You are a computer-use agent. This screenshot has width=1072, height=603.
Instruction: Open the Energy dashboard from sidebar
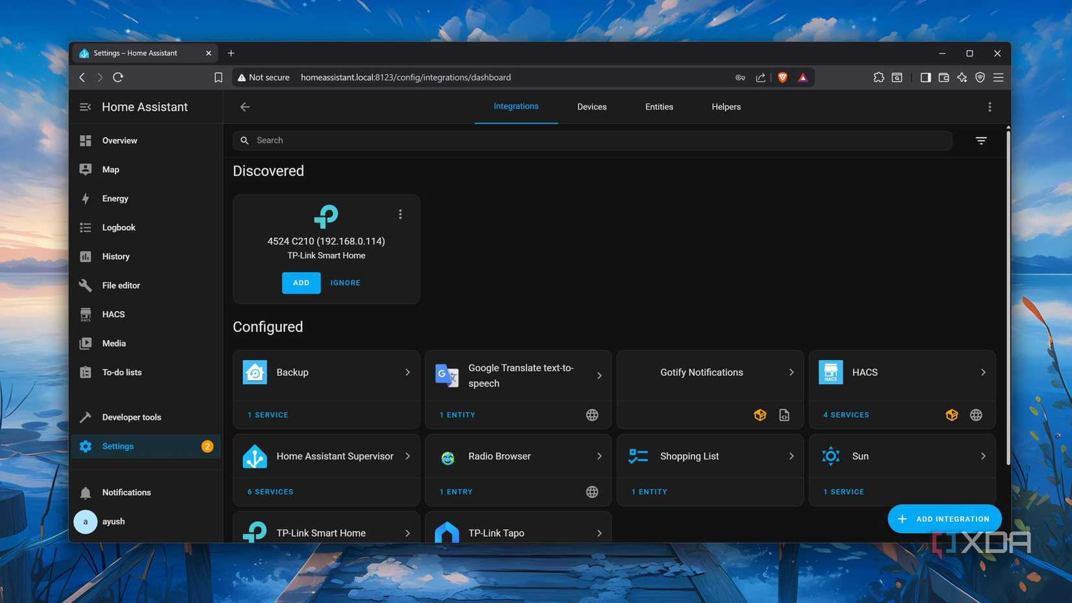[115, 199]
